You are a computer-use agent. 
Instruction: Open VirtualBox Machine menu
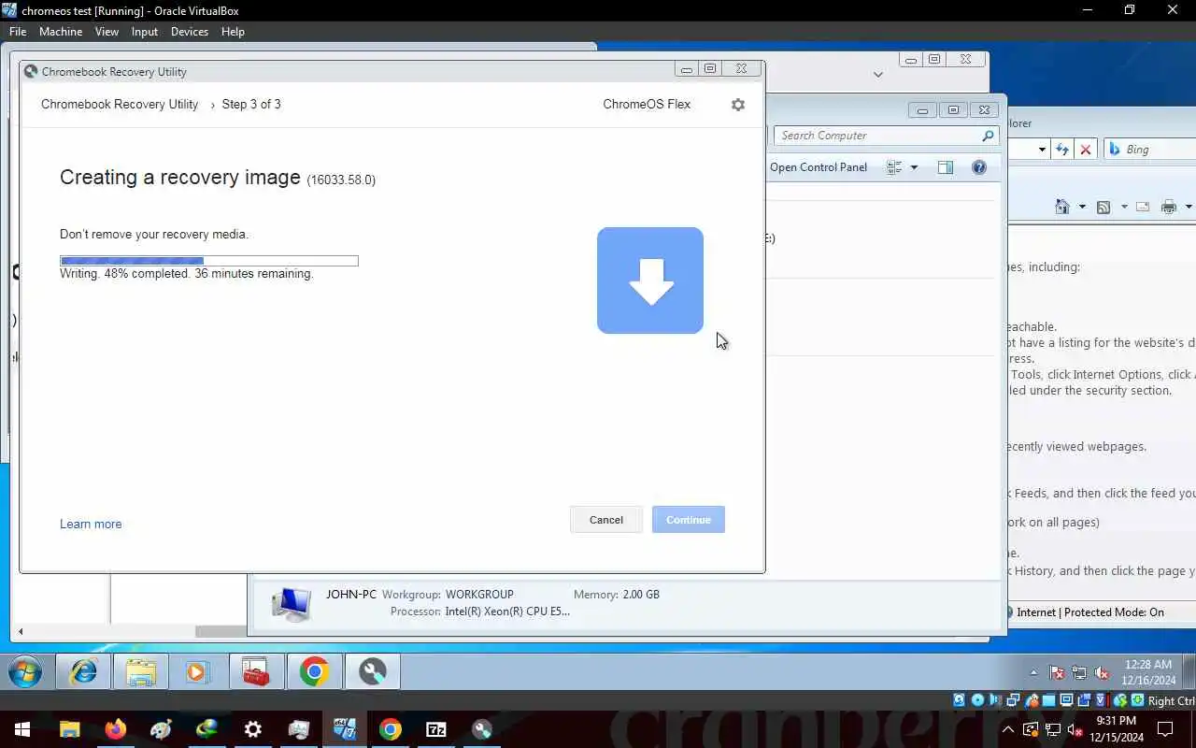point(61,31)
